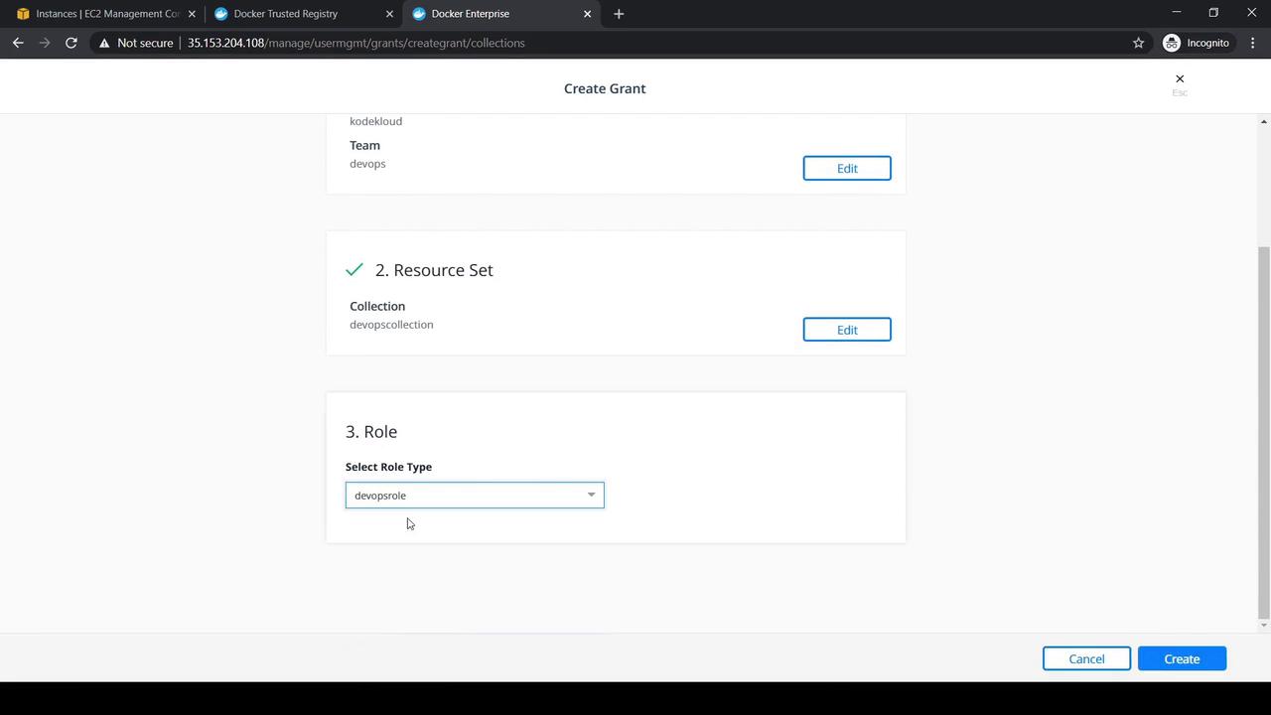The height and width of the screenshot is (715, 1271).
Task: Click the page vertical scrollbar thumb
Action: 1263,432
